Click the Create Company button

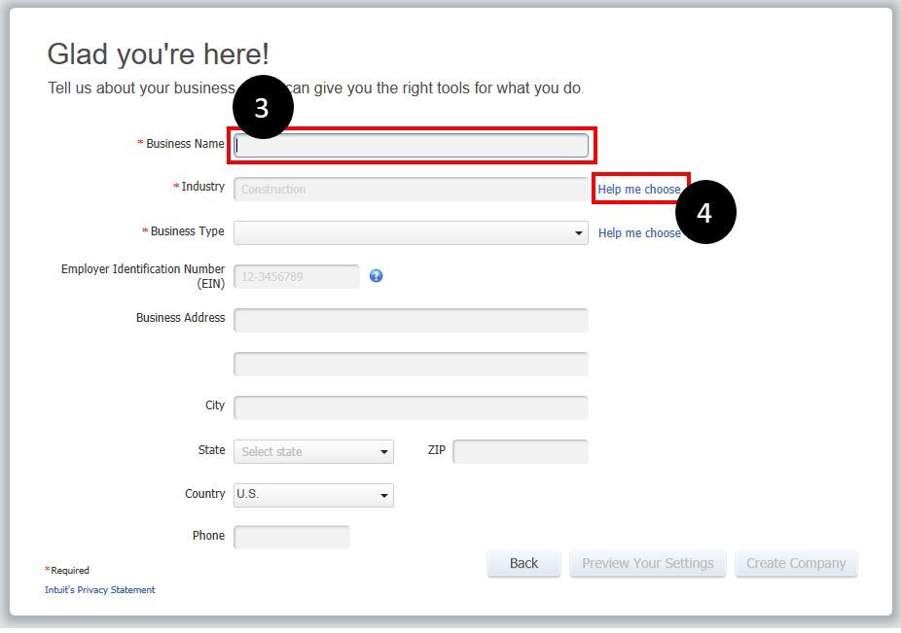pos(796,563)
